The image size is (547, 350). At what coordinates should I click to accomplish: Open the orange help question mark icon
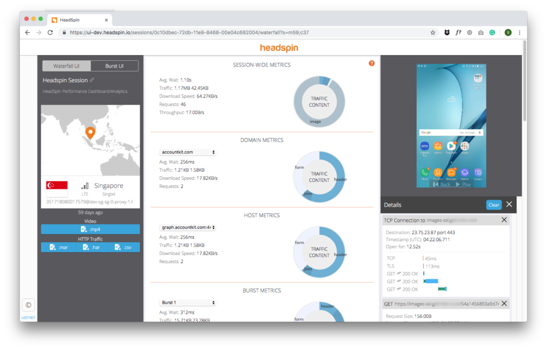point(372,63)
